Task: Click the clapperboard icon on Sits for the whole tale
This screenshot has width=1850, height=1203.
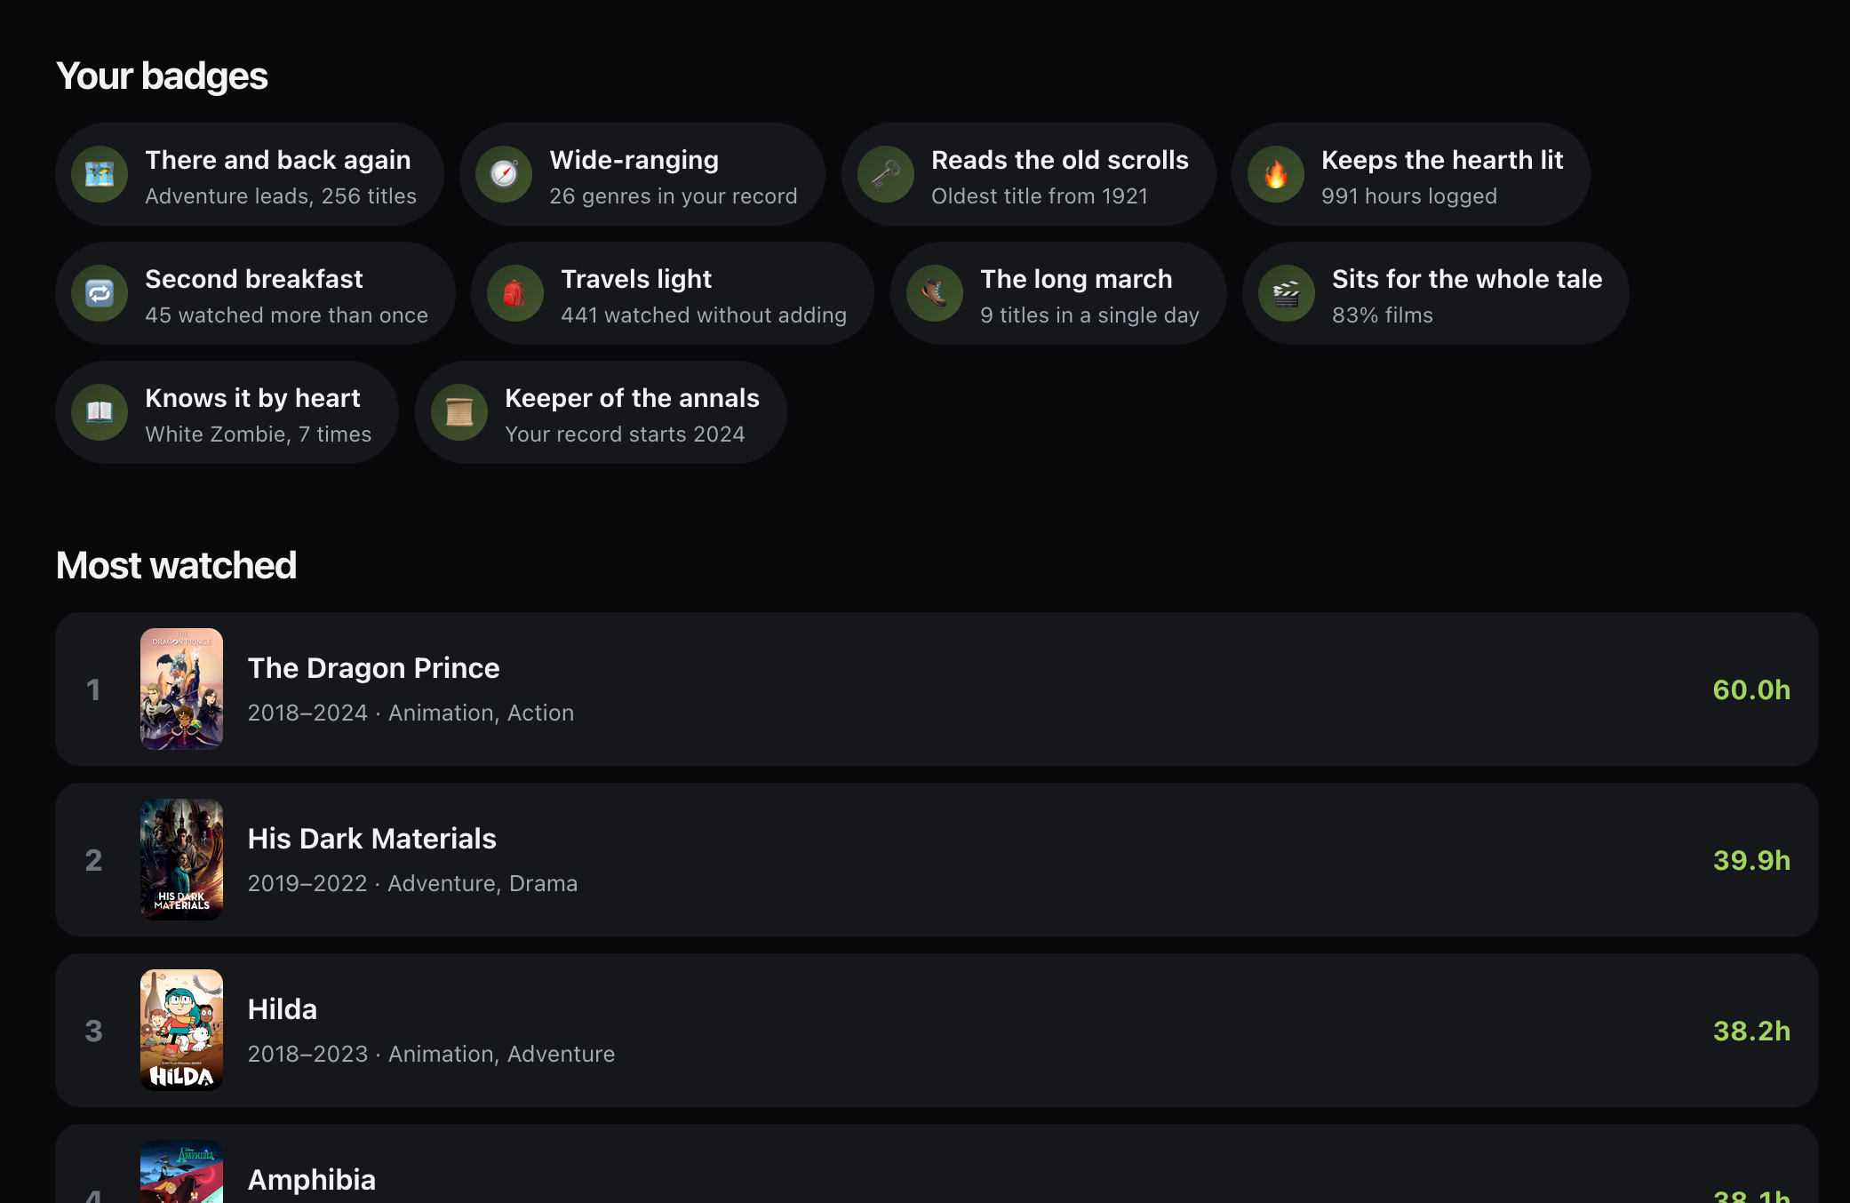Action: click(1287, 293)
